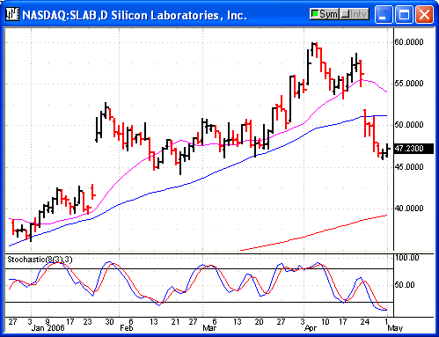Click the date label 27 before Jan 2006

[12, 322]
